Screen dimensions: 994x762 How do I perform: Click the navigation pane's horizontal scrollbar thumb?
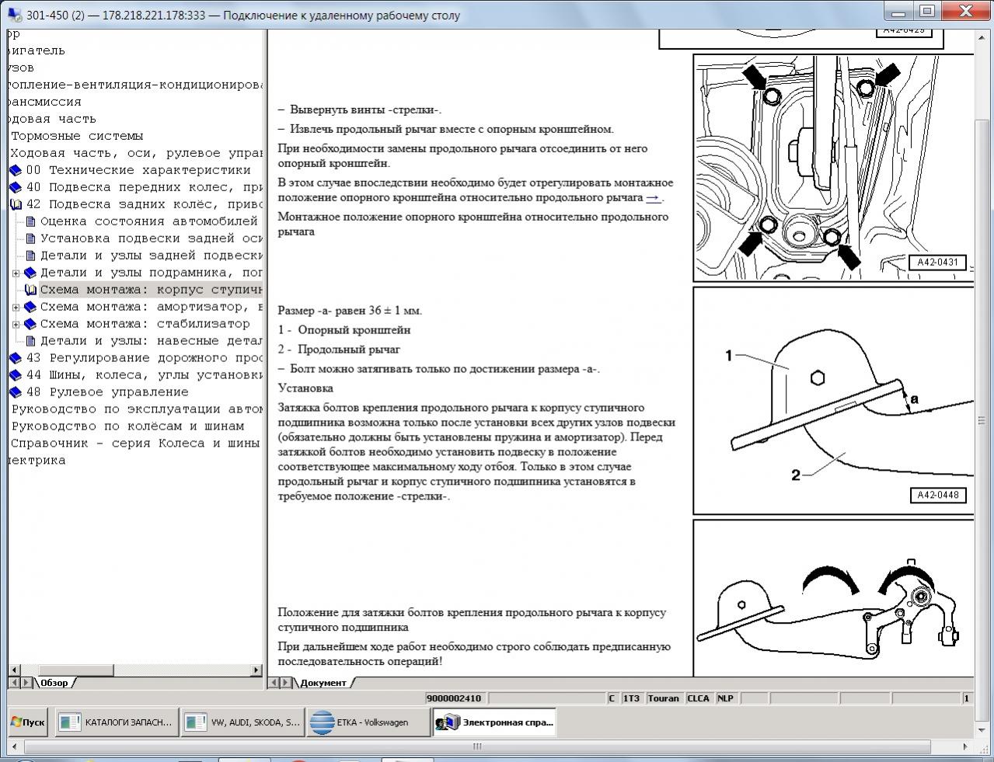(75, 670)
